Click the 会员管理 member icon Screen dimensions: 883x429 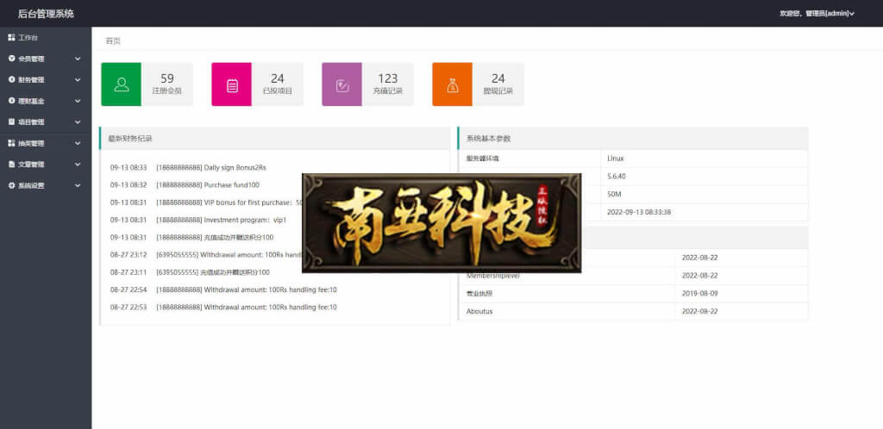tap(11, 59)
